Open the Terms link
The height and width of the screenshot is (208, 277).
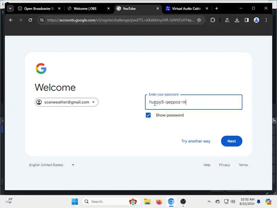[x=243, y=165]
